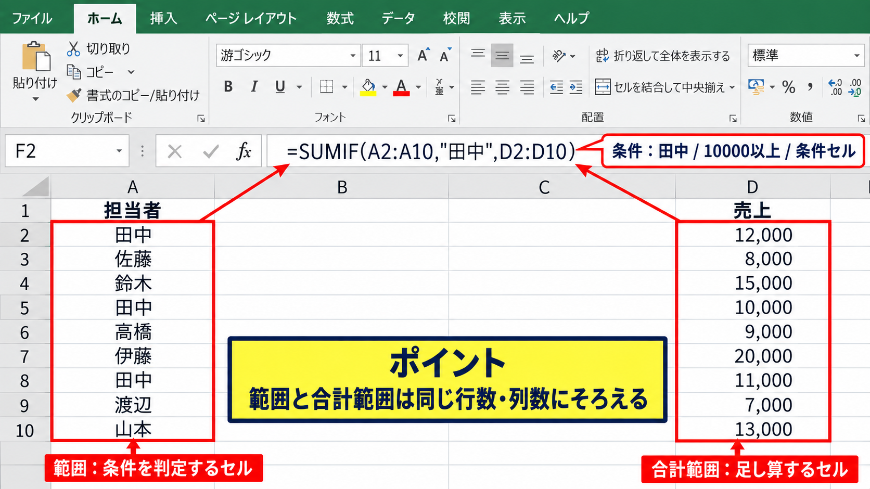The width and height of the screenshot is (870, 489).
Task: Open number format dropdown 標準
Action: [856, 56]
